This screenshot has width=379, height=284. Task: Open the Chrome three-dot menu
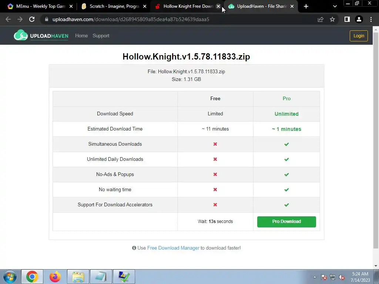371,19
